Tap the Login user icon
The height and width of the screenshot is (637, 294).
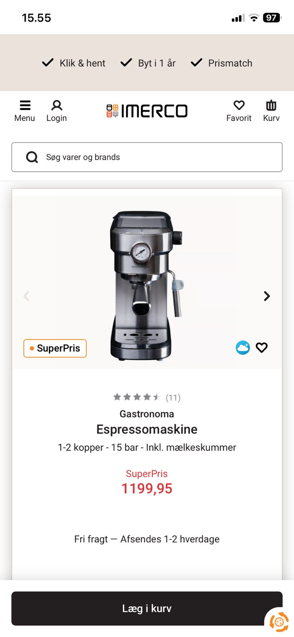coord(56,106)
